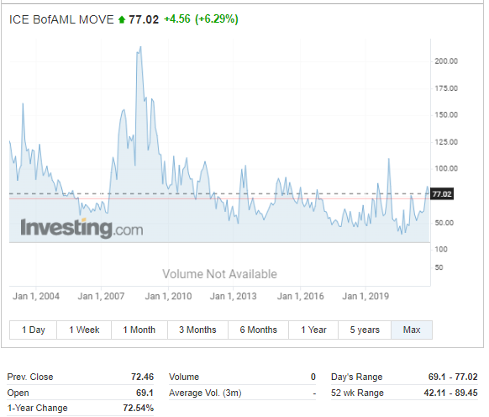
Task: Click the Max range tab
Action: click(412, 330)
